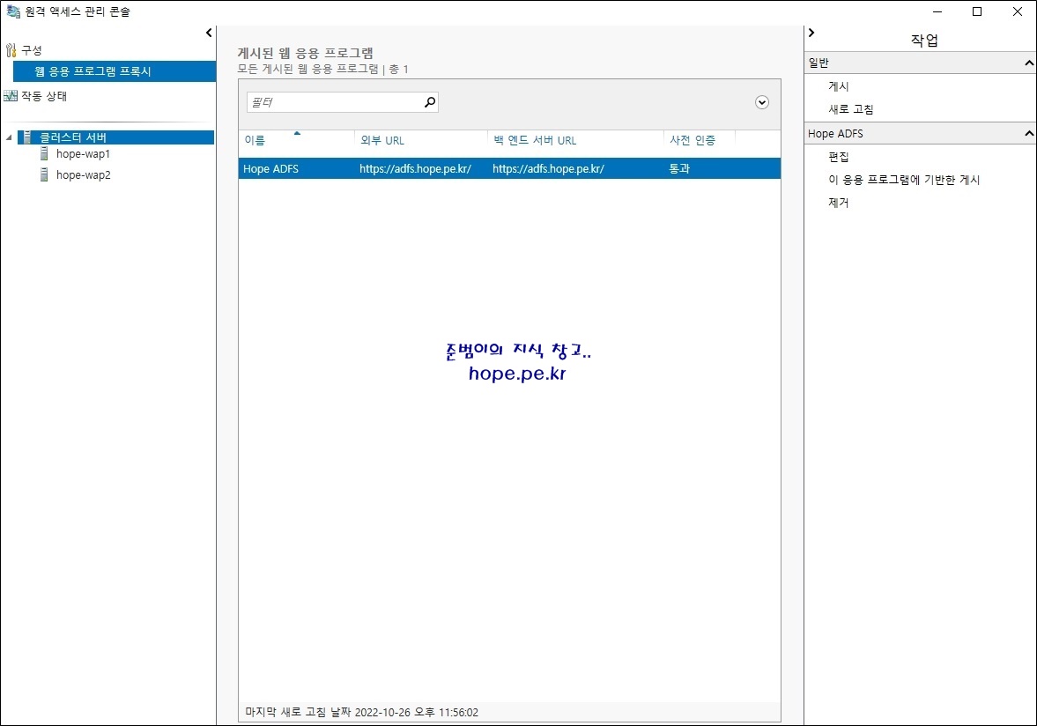Maximize the console window
The height and width of the screenshot is (726, 1037).
[x=977, y=12]
